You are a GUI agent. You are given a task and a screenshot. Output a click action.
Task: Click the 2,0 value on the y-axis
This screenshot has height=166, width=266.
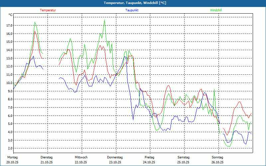(x=9, y=148)
